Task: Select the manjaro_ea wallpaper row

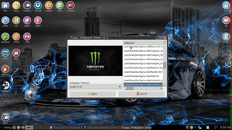Action: [x=143, y=51]
